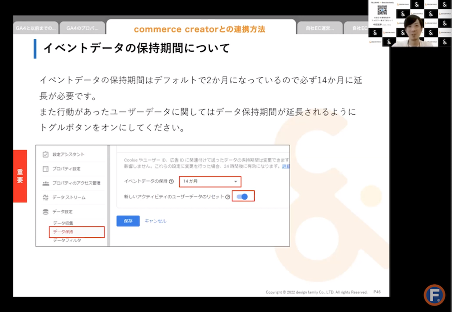
Task: Click 新しいアクティビティのユーザーデータのリセット label
Action: 174,197
